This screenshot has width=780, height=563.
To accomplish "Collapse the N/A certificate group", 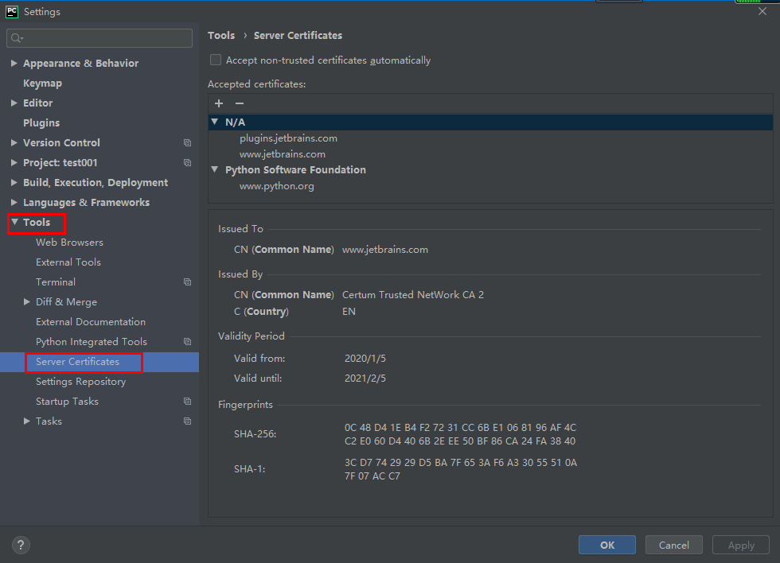I will [x=214, y=122].
